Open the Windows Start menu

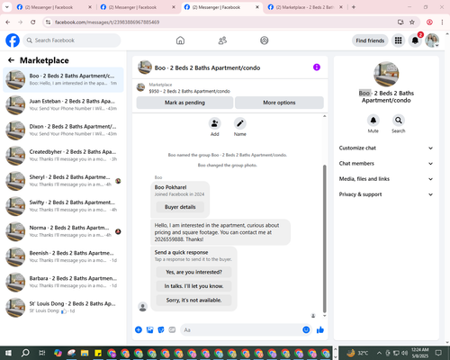[8, 353]
